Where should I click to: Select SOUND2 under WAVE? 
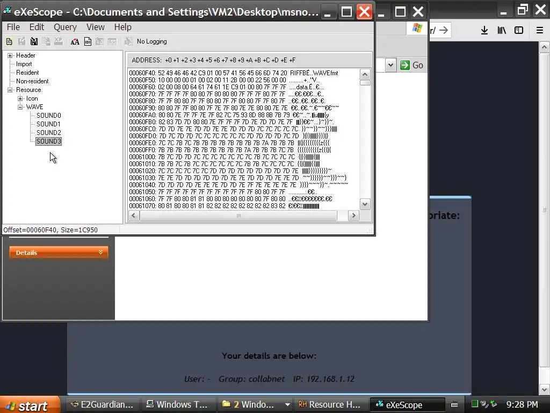(49, 133)
